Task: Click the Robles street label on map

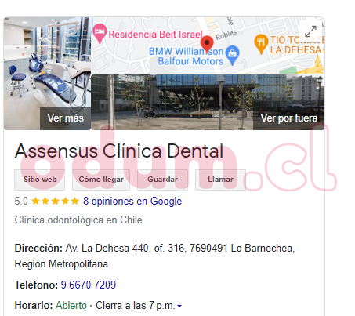Action: click(226, 35)
